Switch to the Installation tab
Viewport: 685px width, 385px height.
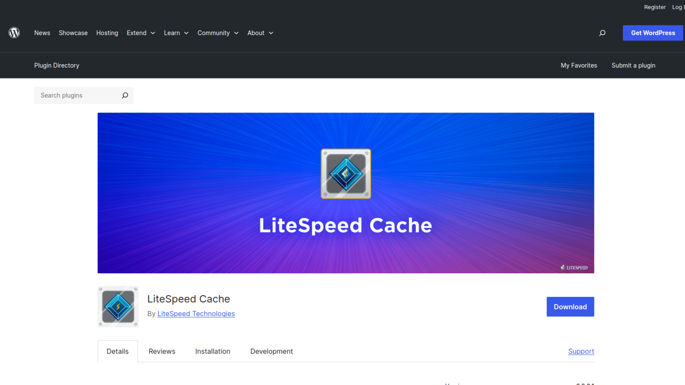point(213,351)
